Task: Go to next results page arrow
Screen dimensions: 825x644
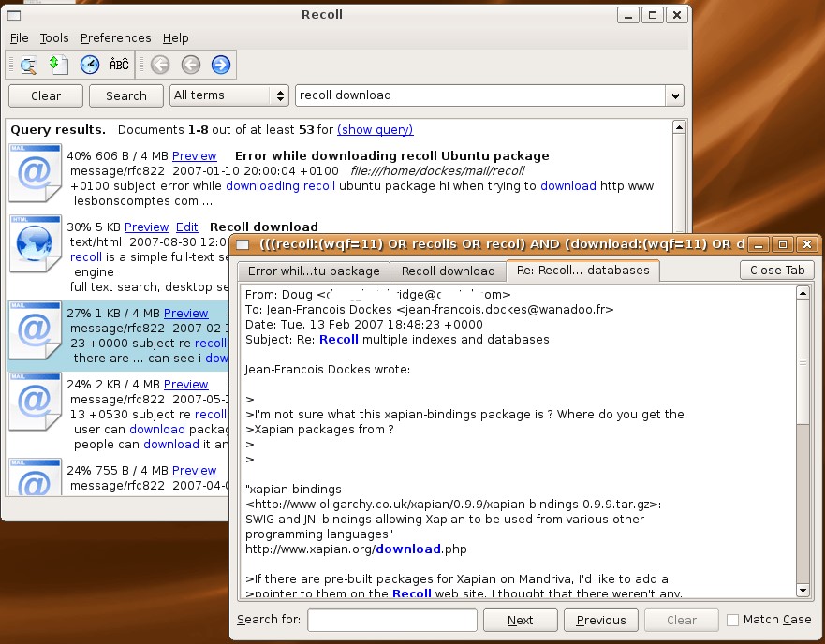Action: click(x=221, y=65)
